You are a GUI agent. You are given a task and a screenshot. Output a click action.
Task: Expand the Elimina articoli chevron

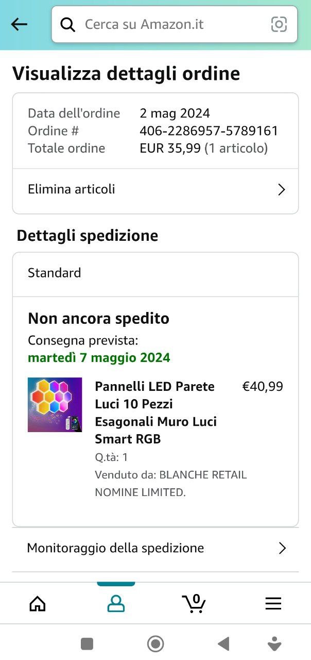[282, 190]
